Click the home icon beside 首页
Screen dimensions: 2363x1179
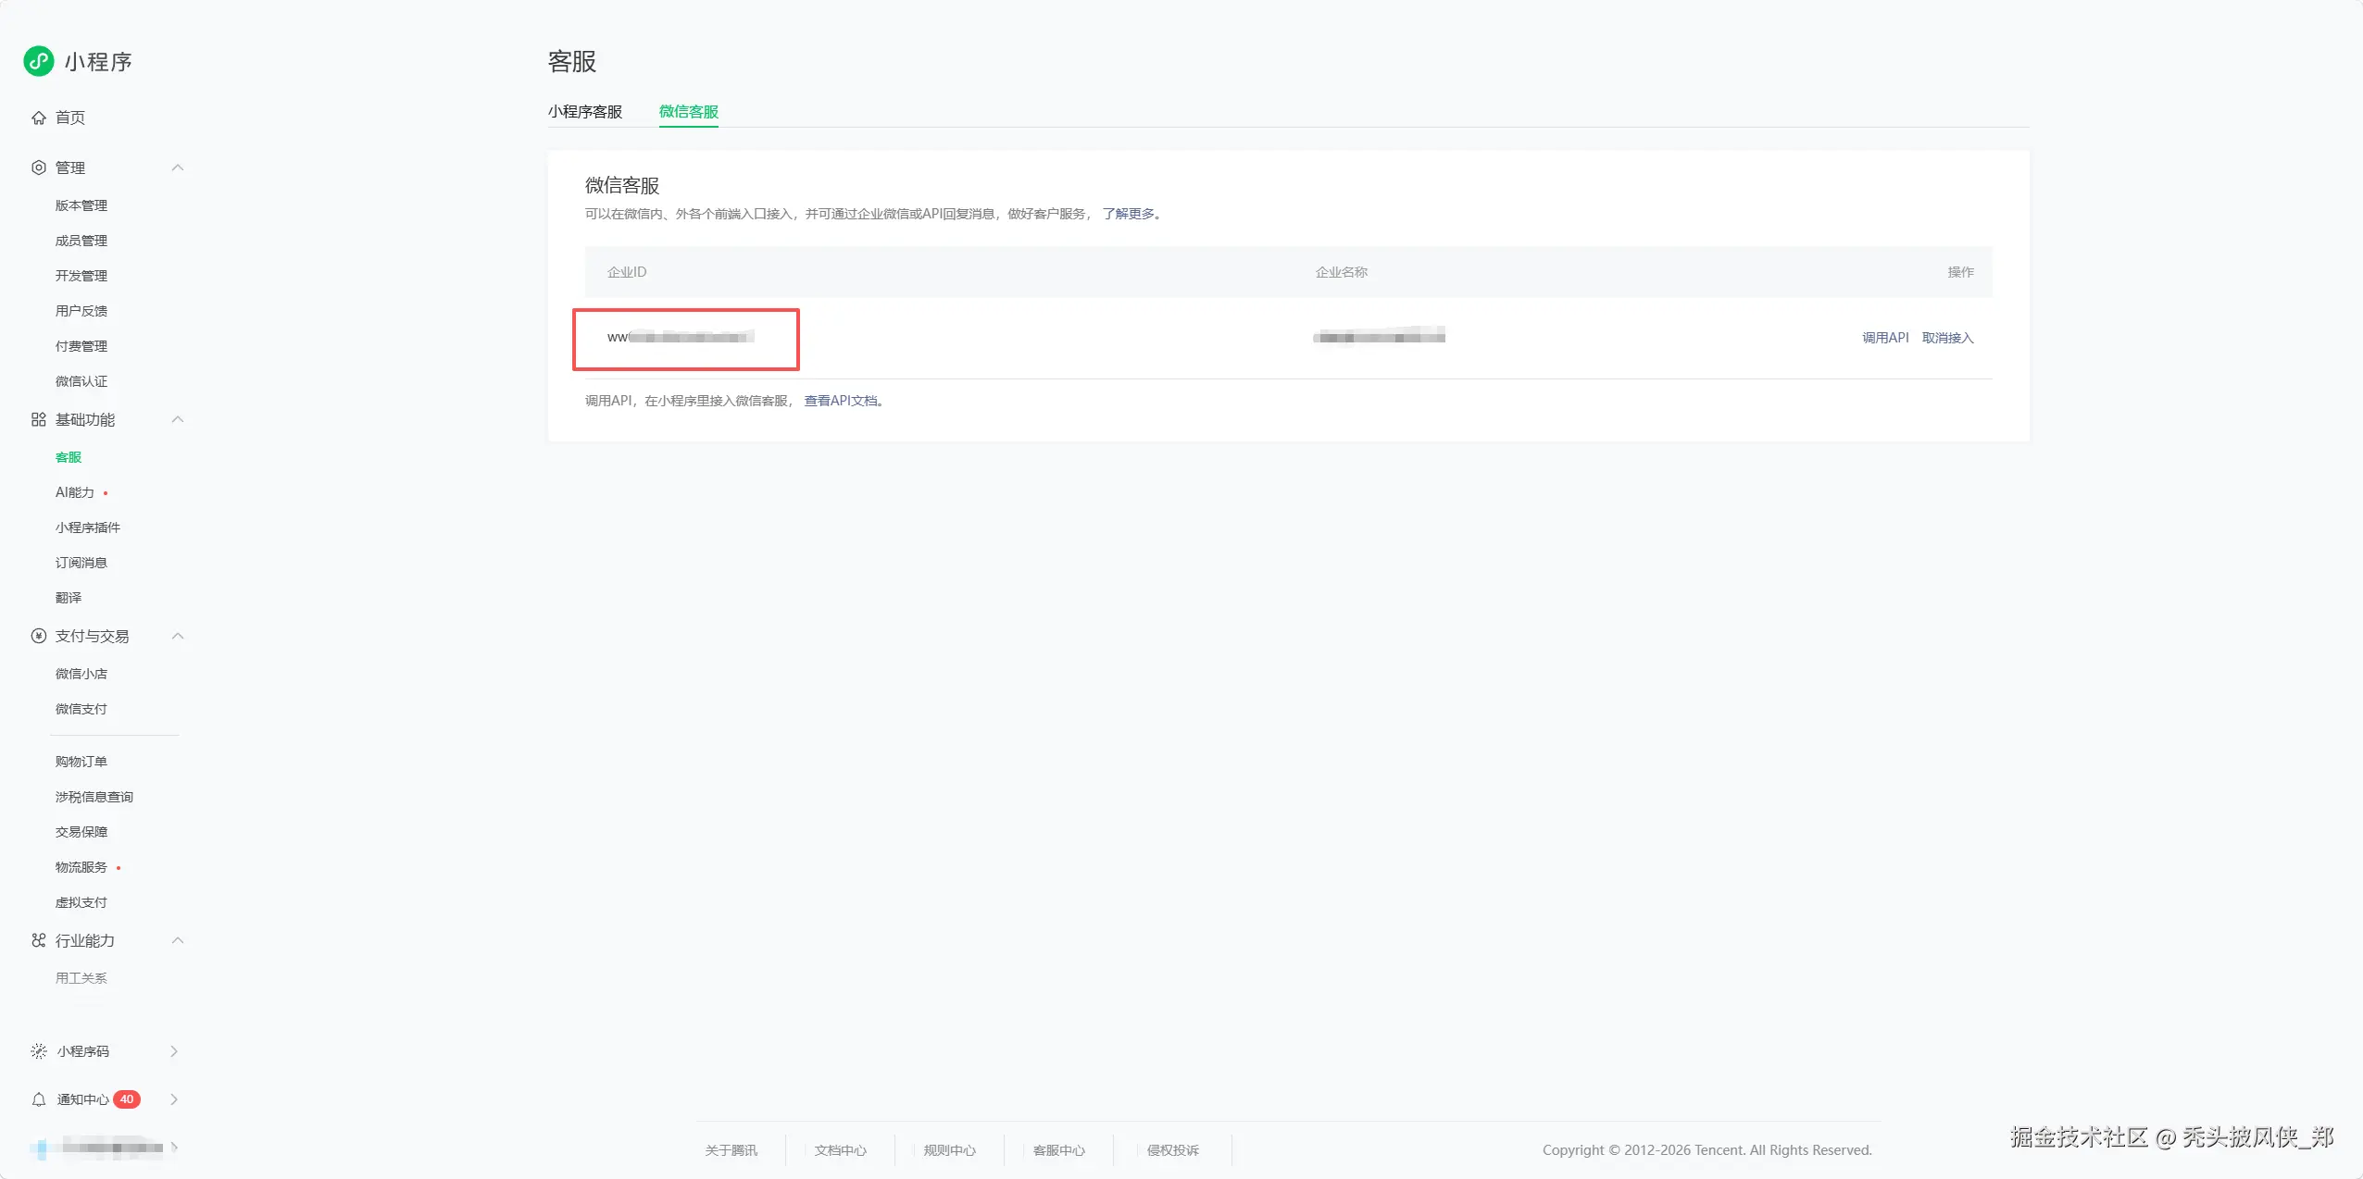click(x=39, y=118)
